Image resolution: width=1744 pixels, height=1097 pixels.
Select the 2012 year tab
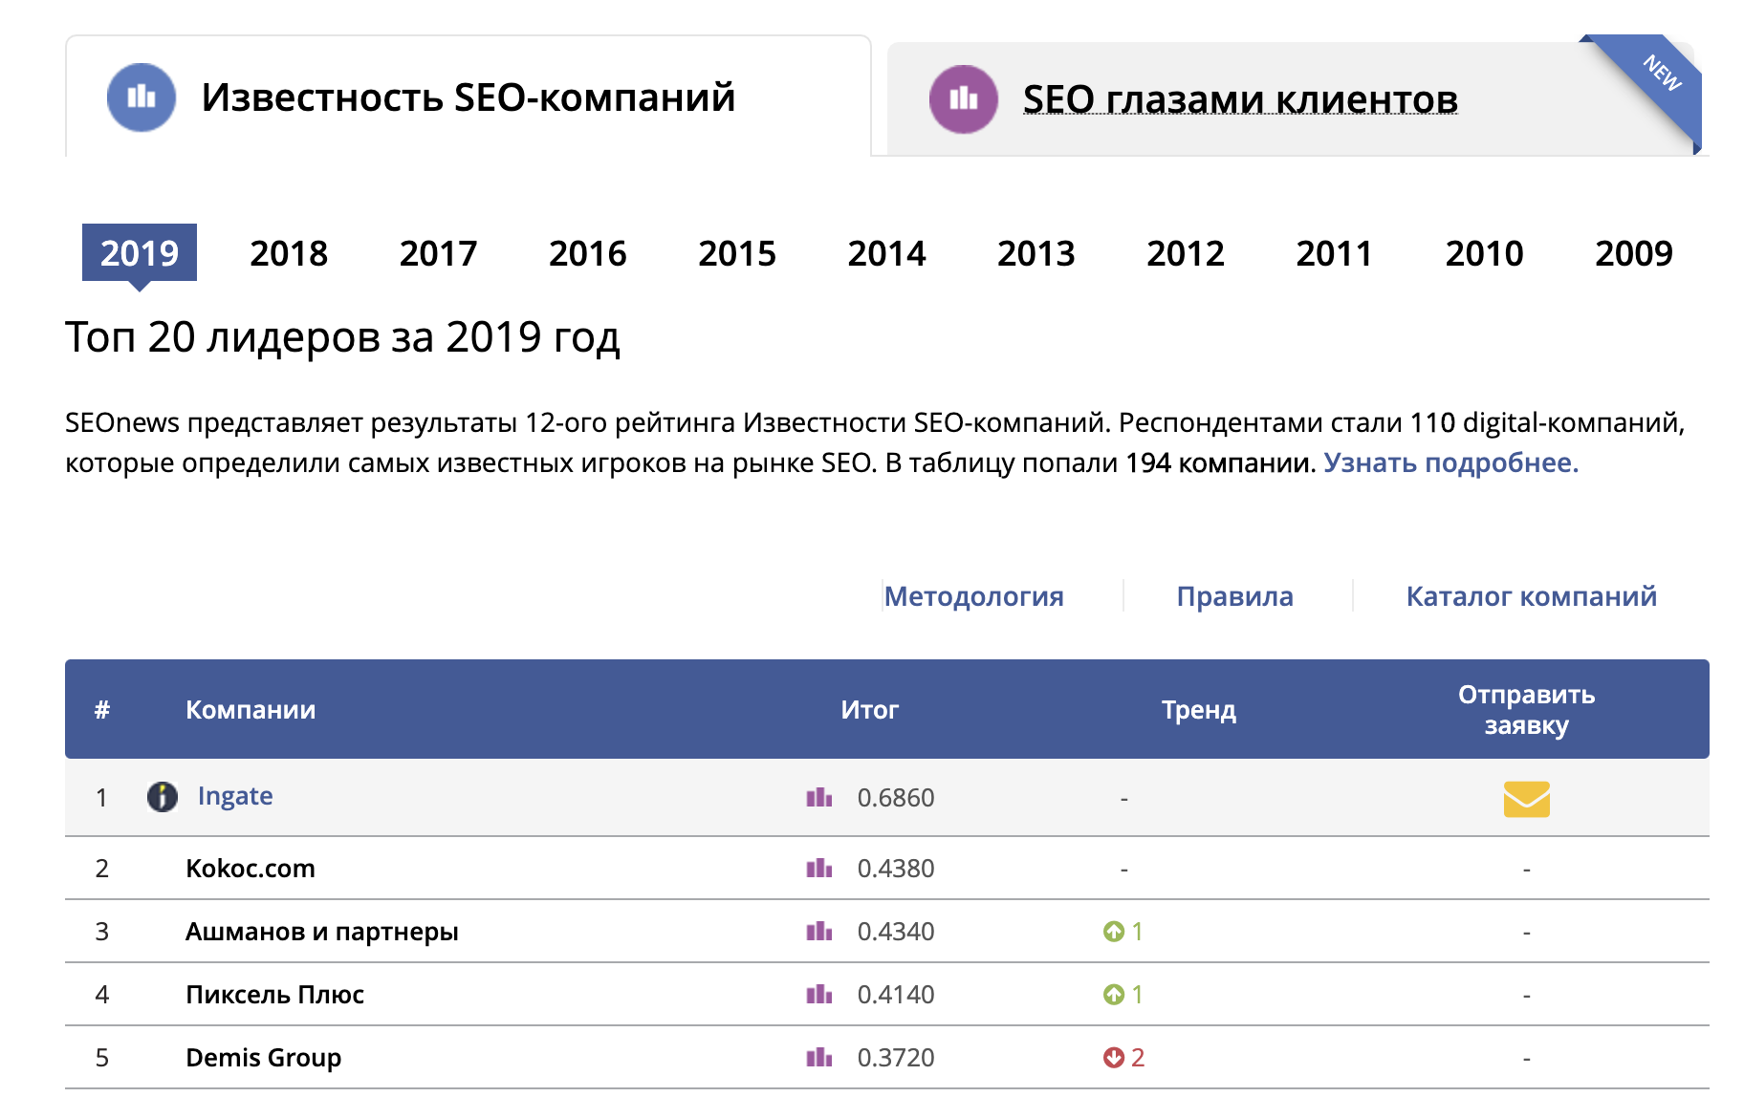click(1186, 253)
